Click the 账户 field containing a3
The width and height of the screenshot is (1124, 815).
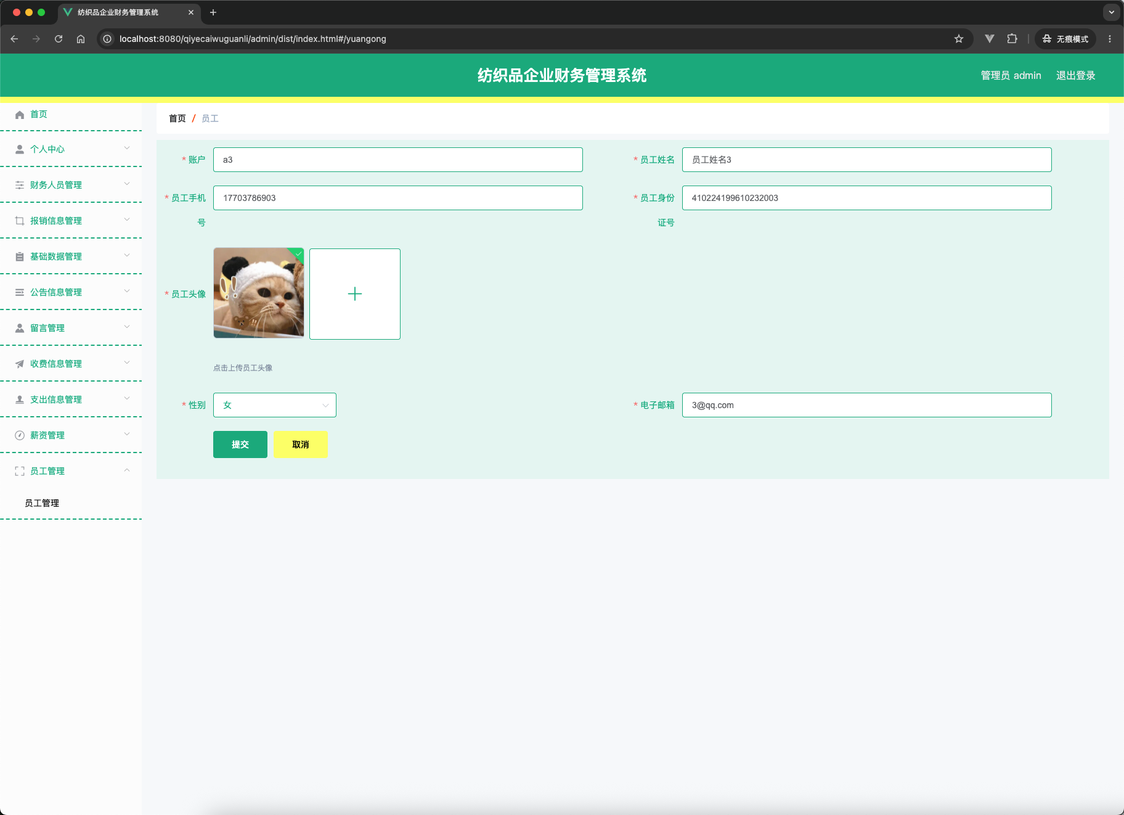[398, 160]
